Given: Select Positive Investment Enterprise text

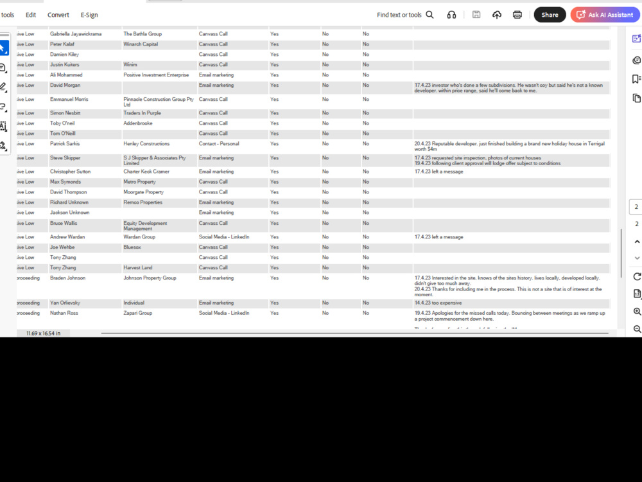Looking at the screenshot, I should [x=156, y=75].
